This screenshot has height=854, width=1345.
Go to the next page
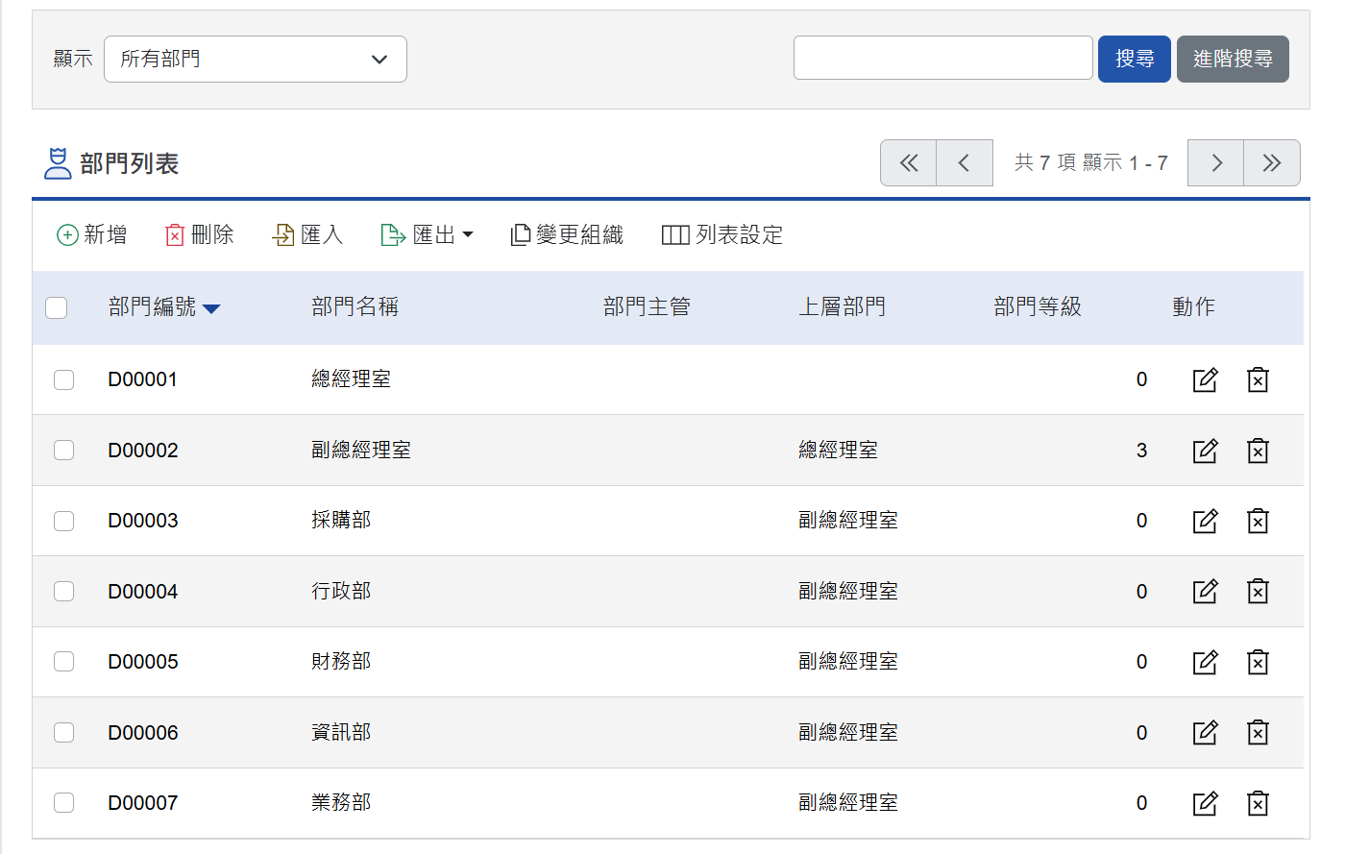pos(1216,162)
